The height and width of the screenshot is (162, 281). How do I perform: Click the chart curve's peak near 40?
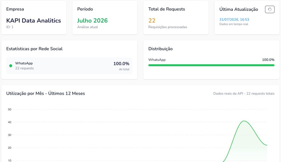click(244, 121)
